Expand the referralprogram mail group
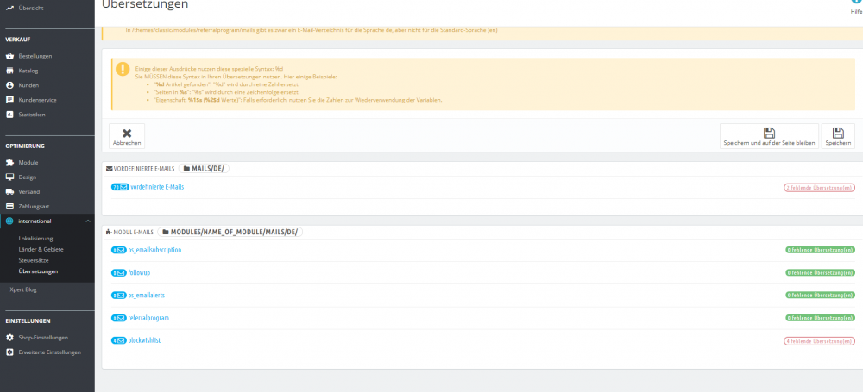This screenshot has width=863, height=392. pyautogui.click(x=148, y=318)
